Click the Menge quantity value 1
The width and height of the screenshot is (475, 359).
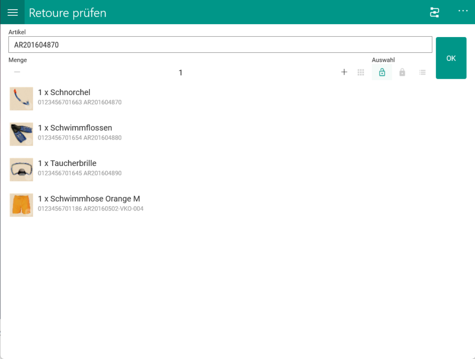pos(180,72)
